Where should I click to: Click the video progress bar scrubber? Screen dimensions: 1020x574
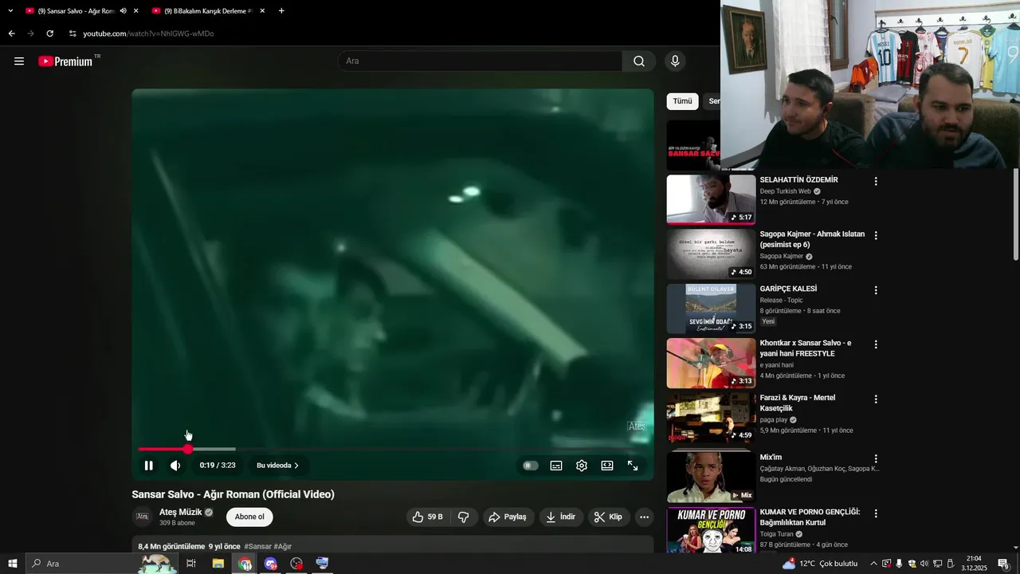pos(188,450)
